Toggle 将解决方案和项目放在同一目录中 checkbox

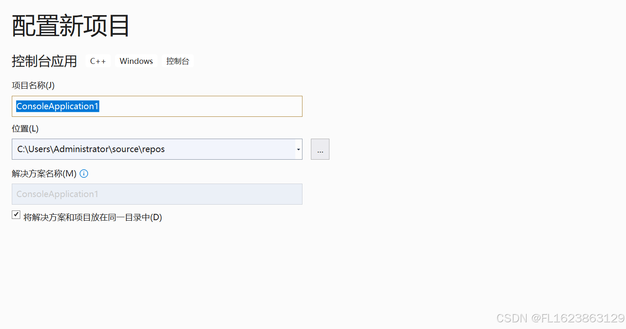coord(16,215)
